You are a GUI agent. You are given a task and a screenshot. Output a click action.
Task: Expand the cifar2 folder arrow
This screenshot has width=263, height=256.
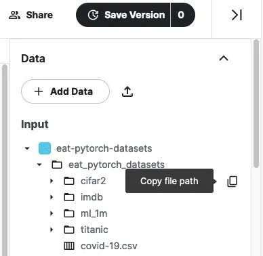52,181
